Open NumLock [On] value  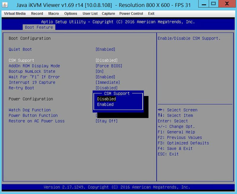tap(100, 71)
